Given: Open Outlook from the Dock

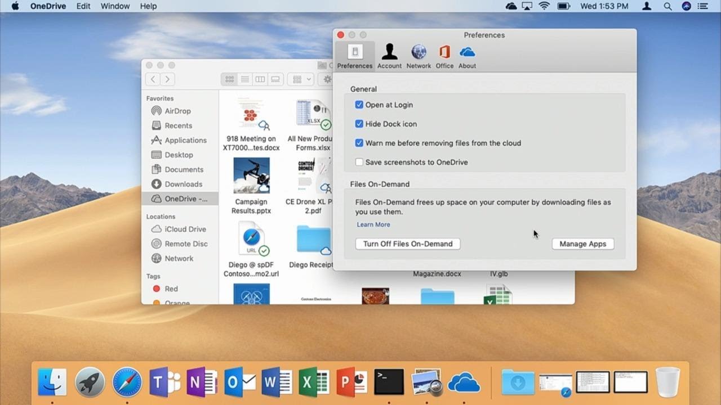Looking at the screenshot, I should click(x=239, y=382).
